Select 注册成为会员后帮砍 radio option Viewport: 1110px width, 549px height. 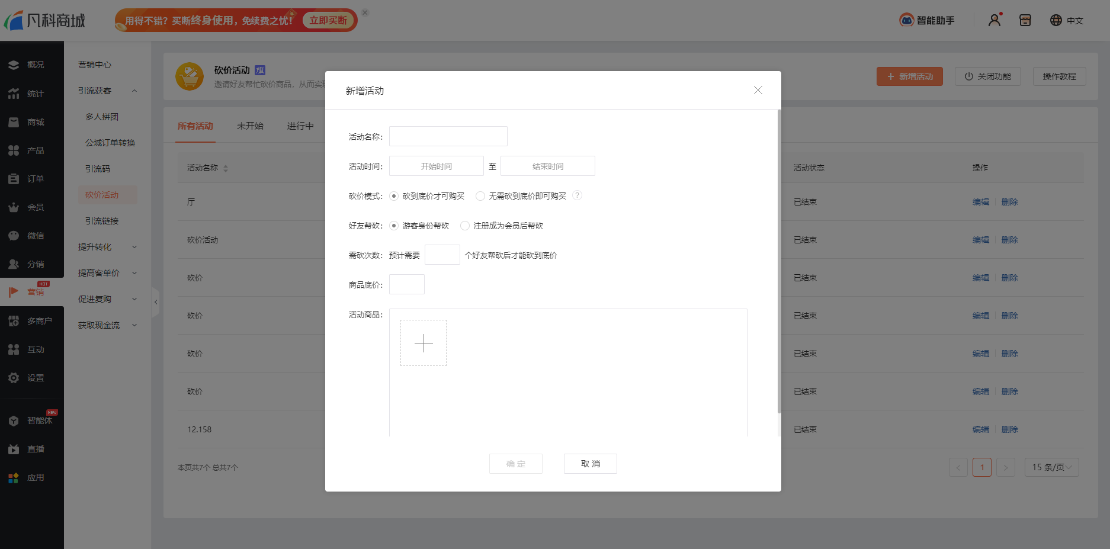(465, 226)
